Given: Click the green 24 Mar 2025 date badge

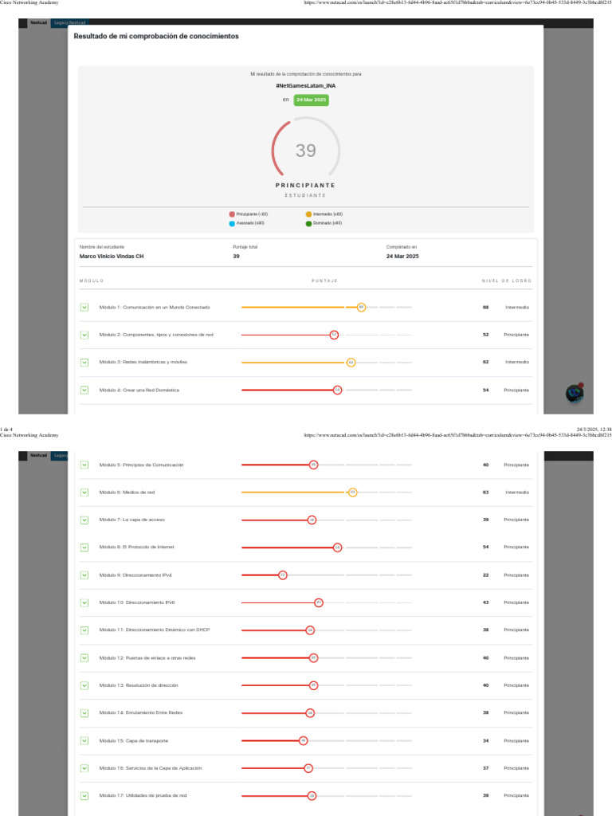Looking at the screenshot, I should coord(312,100).
